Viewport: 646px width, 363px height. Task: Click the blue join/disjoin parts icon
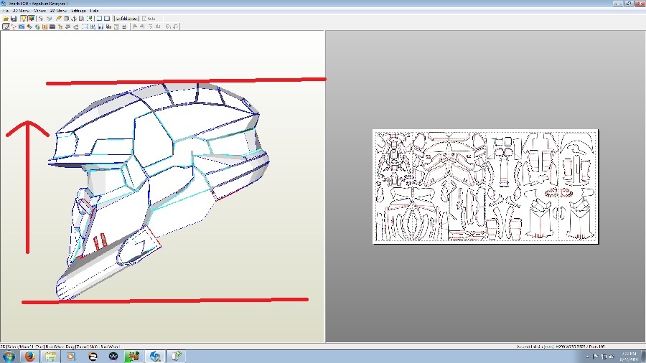[x=22, y=27]
